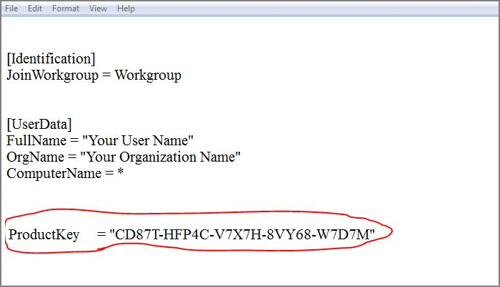Click the [Identification] section header
The image size is (500, 287).
click(x=51, y=58)
